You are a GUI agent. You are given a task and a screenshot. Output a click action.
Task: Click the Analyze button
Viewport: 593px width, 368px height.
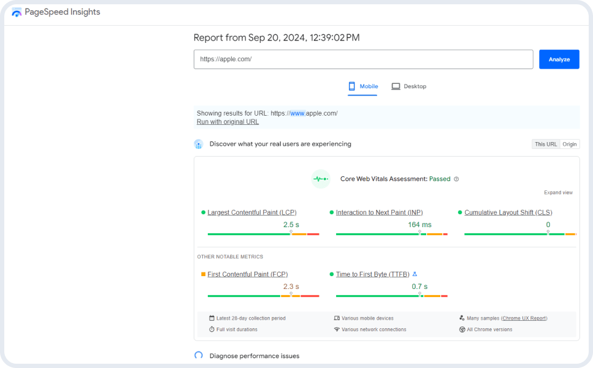pos(559,59)
